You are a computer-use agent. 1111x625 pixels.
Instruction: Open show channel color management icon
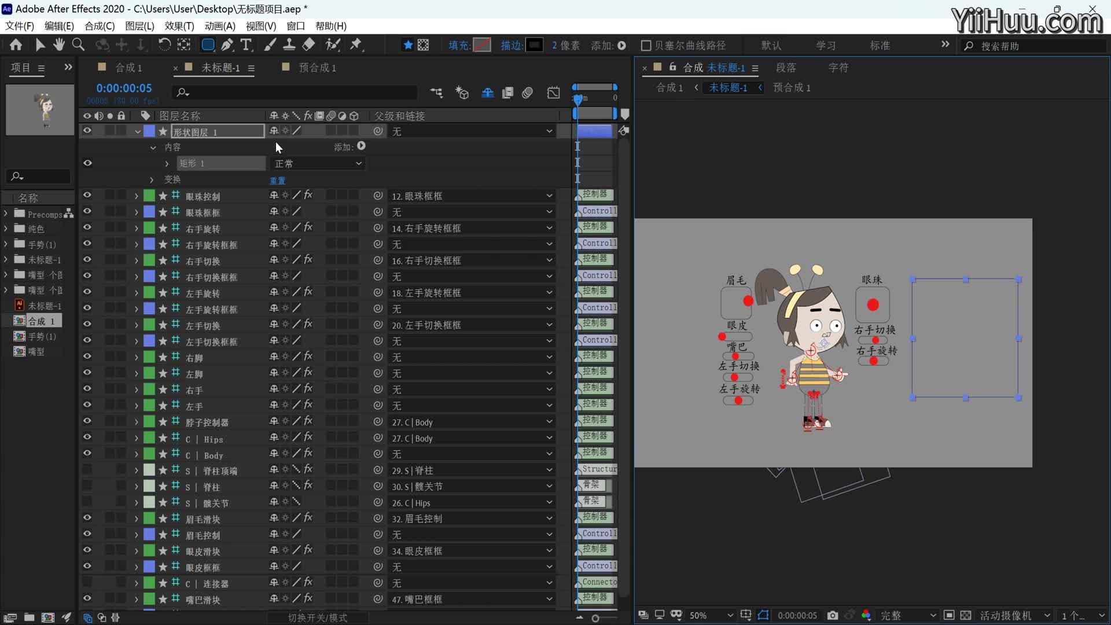click(866, 615)
